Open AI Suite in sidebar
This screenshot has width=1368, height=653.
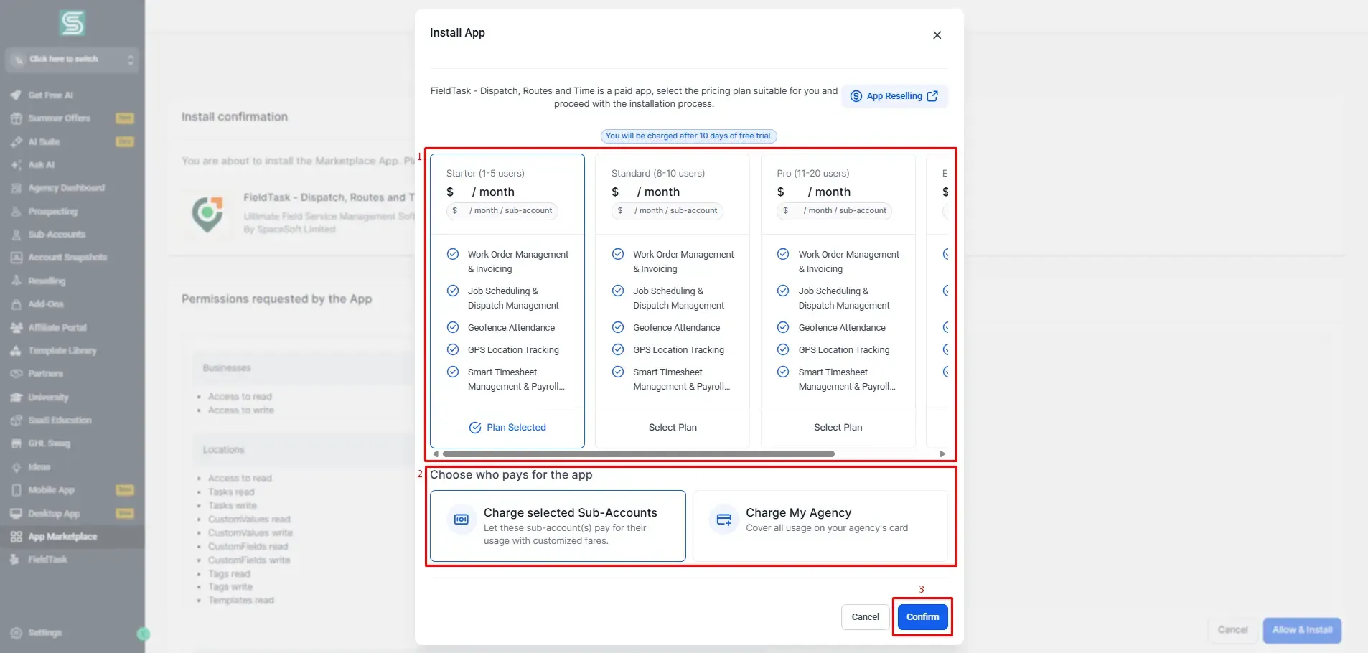(x=72, y=142)
